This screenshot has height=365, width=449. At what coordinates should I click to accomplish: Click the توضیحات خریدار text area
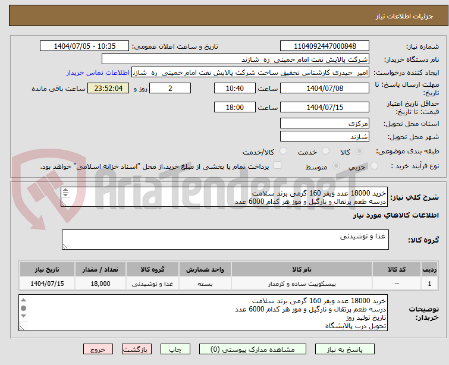pos(203,313)
